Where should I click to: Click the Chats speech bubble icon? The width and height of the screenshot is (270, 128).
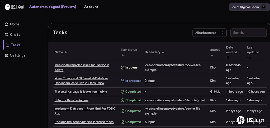pyautogui.click(x=7, y=35)
